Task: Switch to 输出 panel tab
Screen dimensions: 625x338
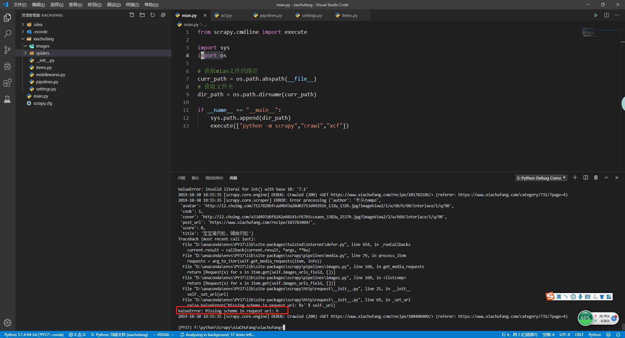Action: (195, 178)
